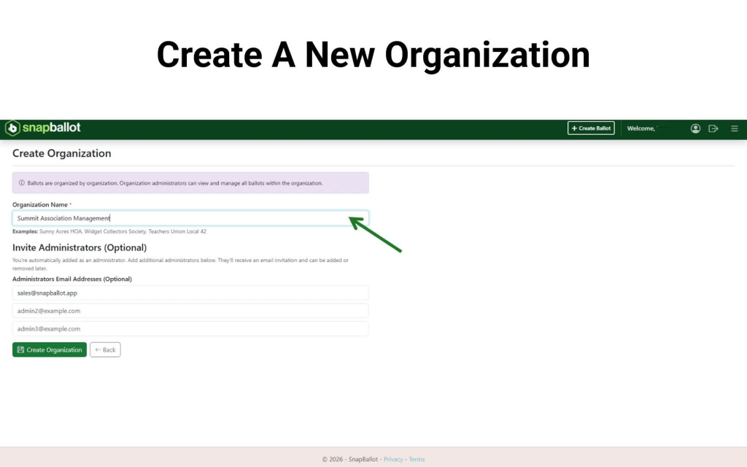Click the © 2026 - SnapBallot footer text
Screen dimensions: 747x467
[349, 460]
